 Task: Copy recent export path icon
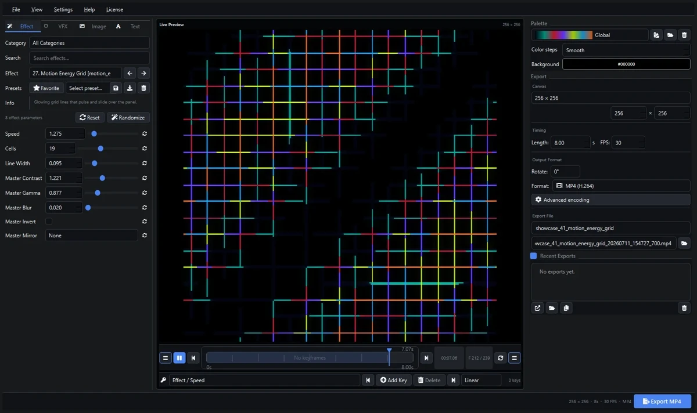point(566,308)
